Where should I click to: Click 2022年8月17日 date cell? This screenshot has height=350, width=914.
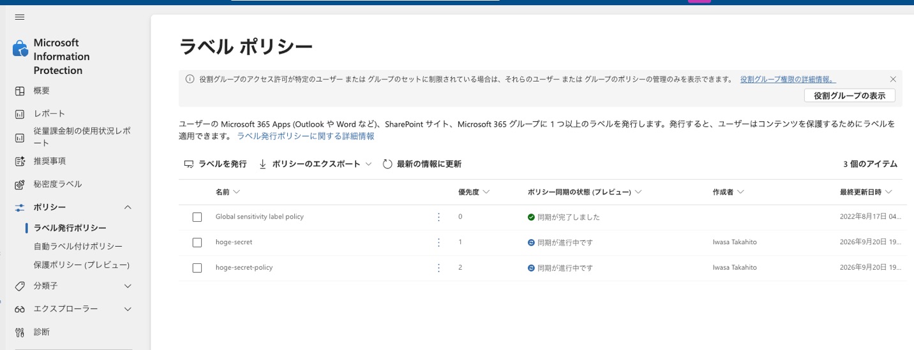[x=871, y=217]
